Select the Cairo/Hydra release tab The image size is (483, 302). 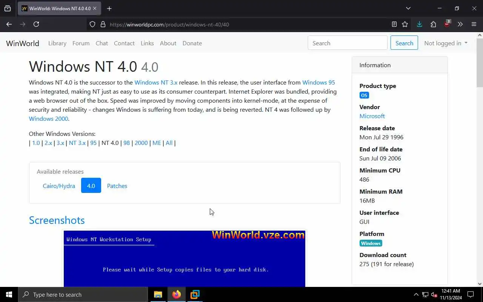pos(59,186)
